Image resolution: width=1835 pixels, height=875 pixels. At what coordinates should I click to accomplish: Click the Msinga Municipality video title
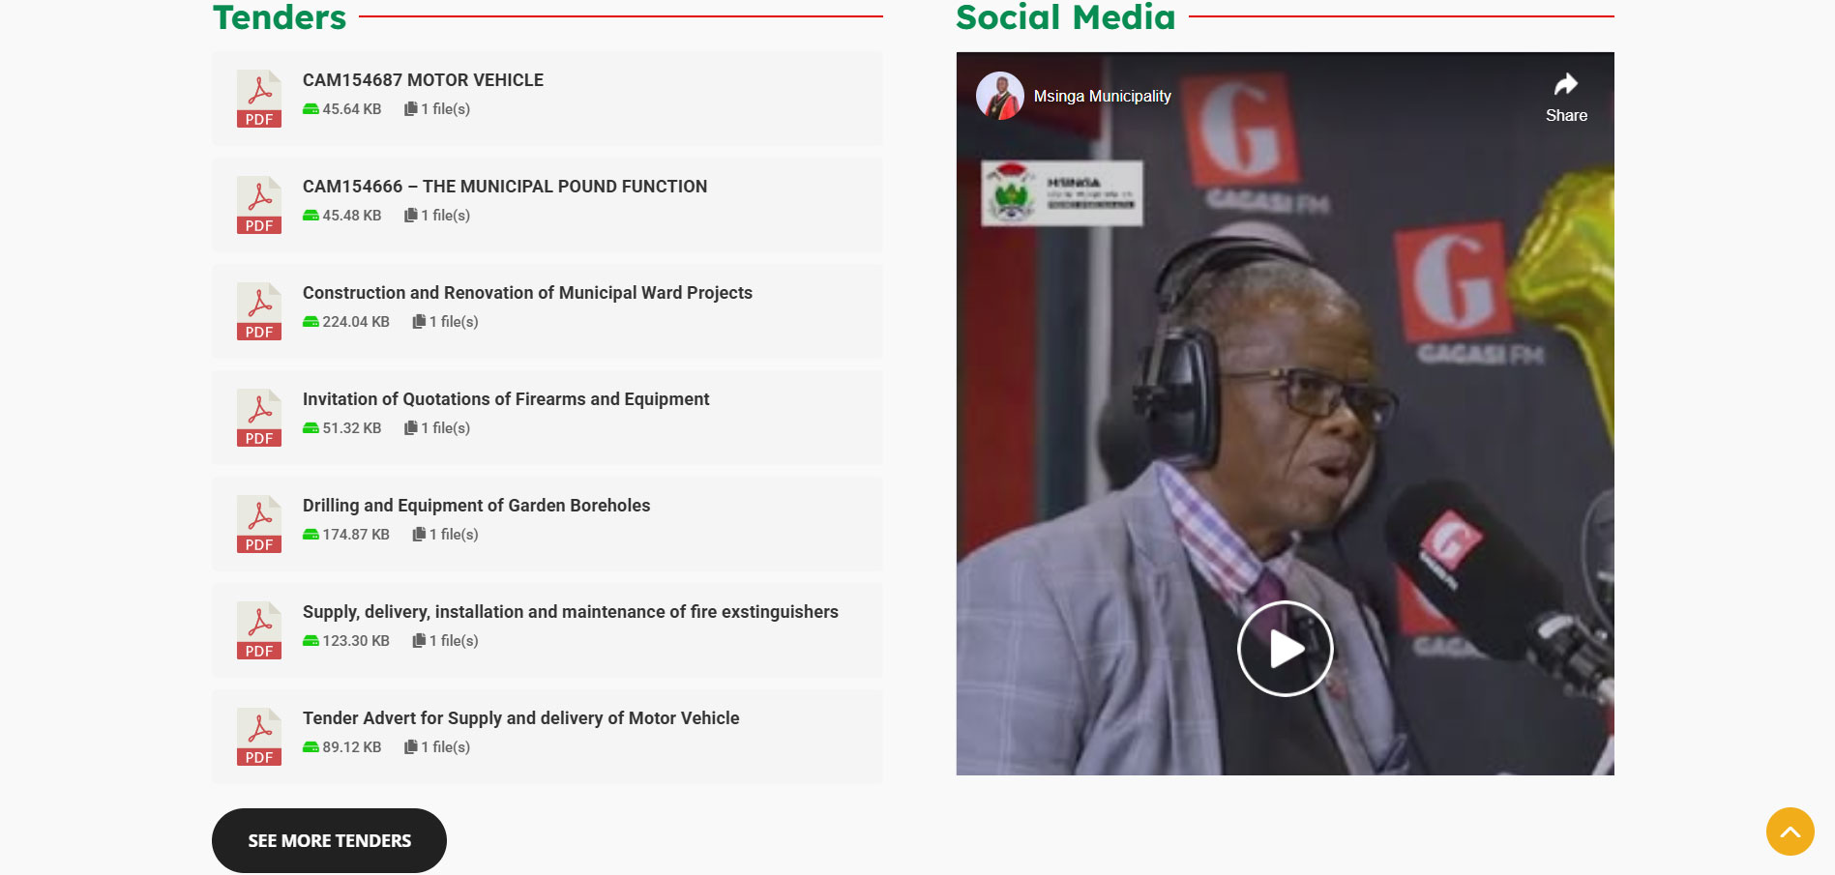point(1102,97)
